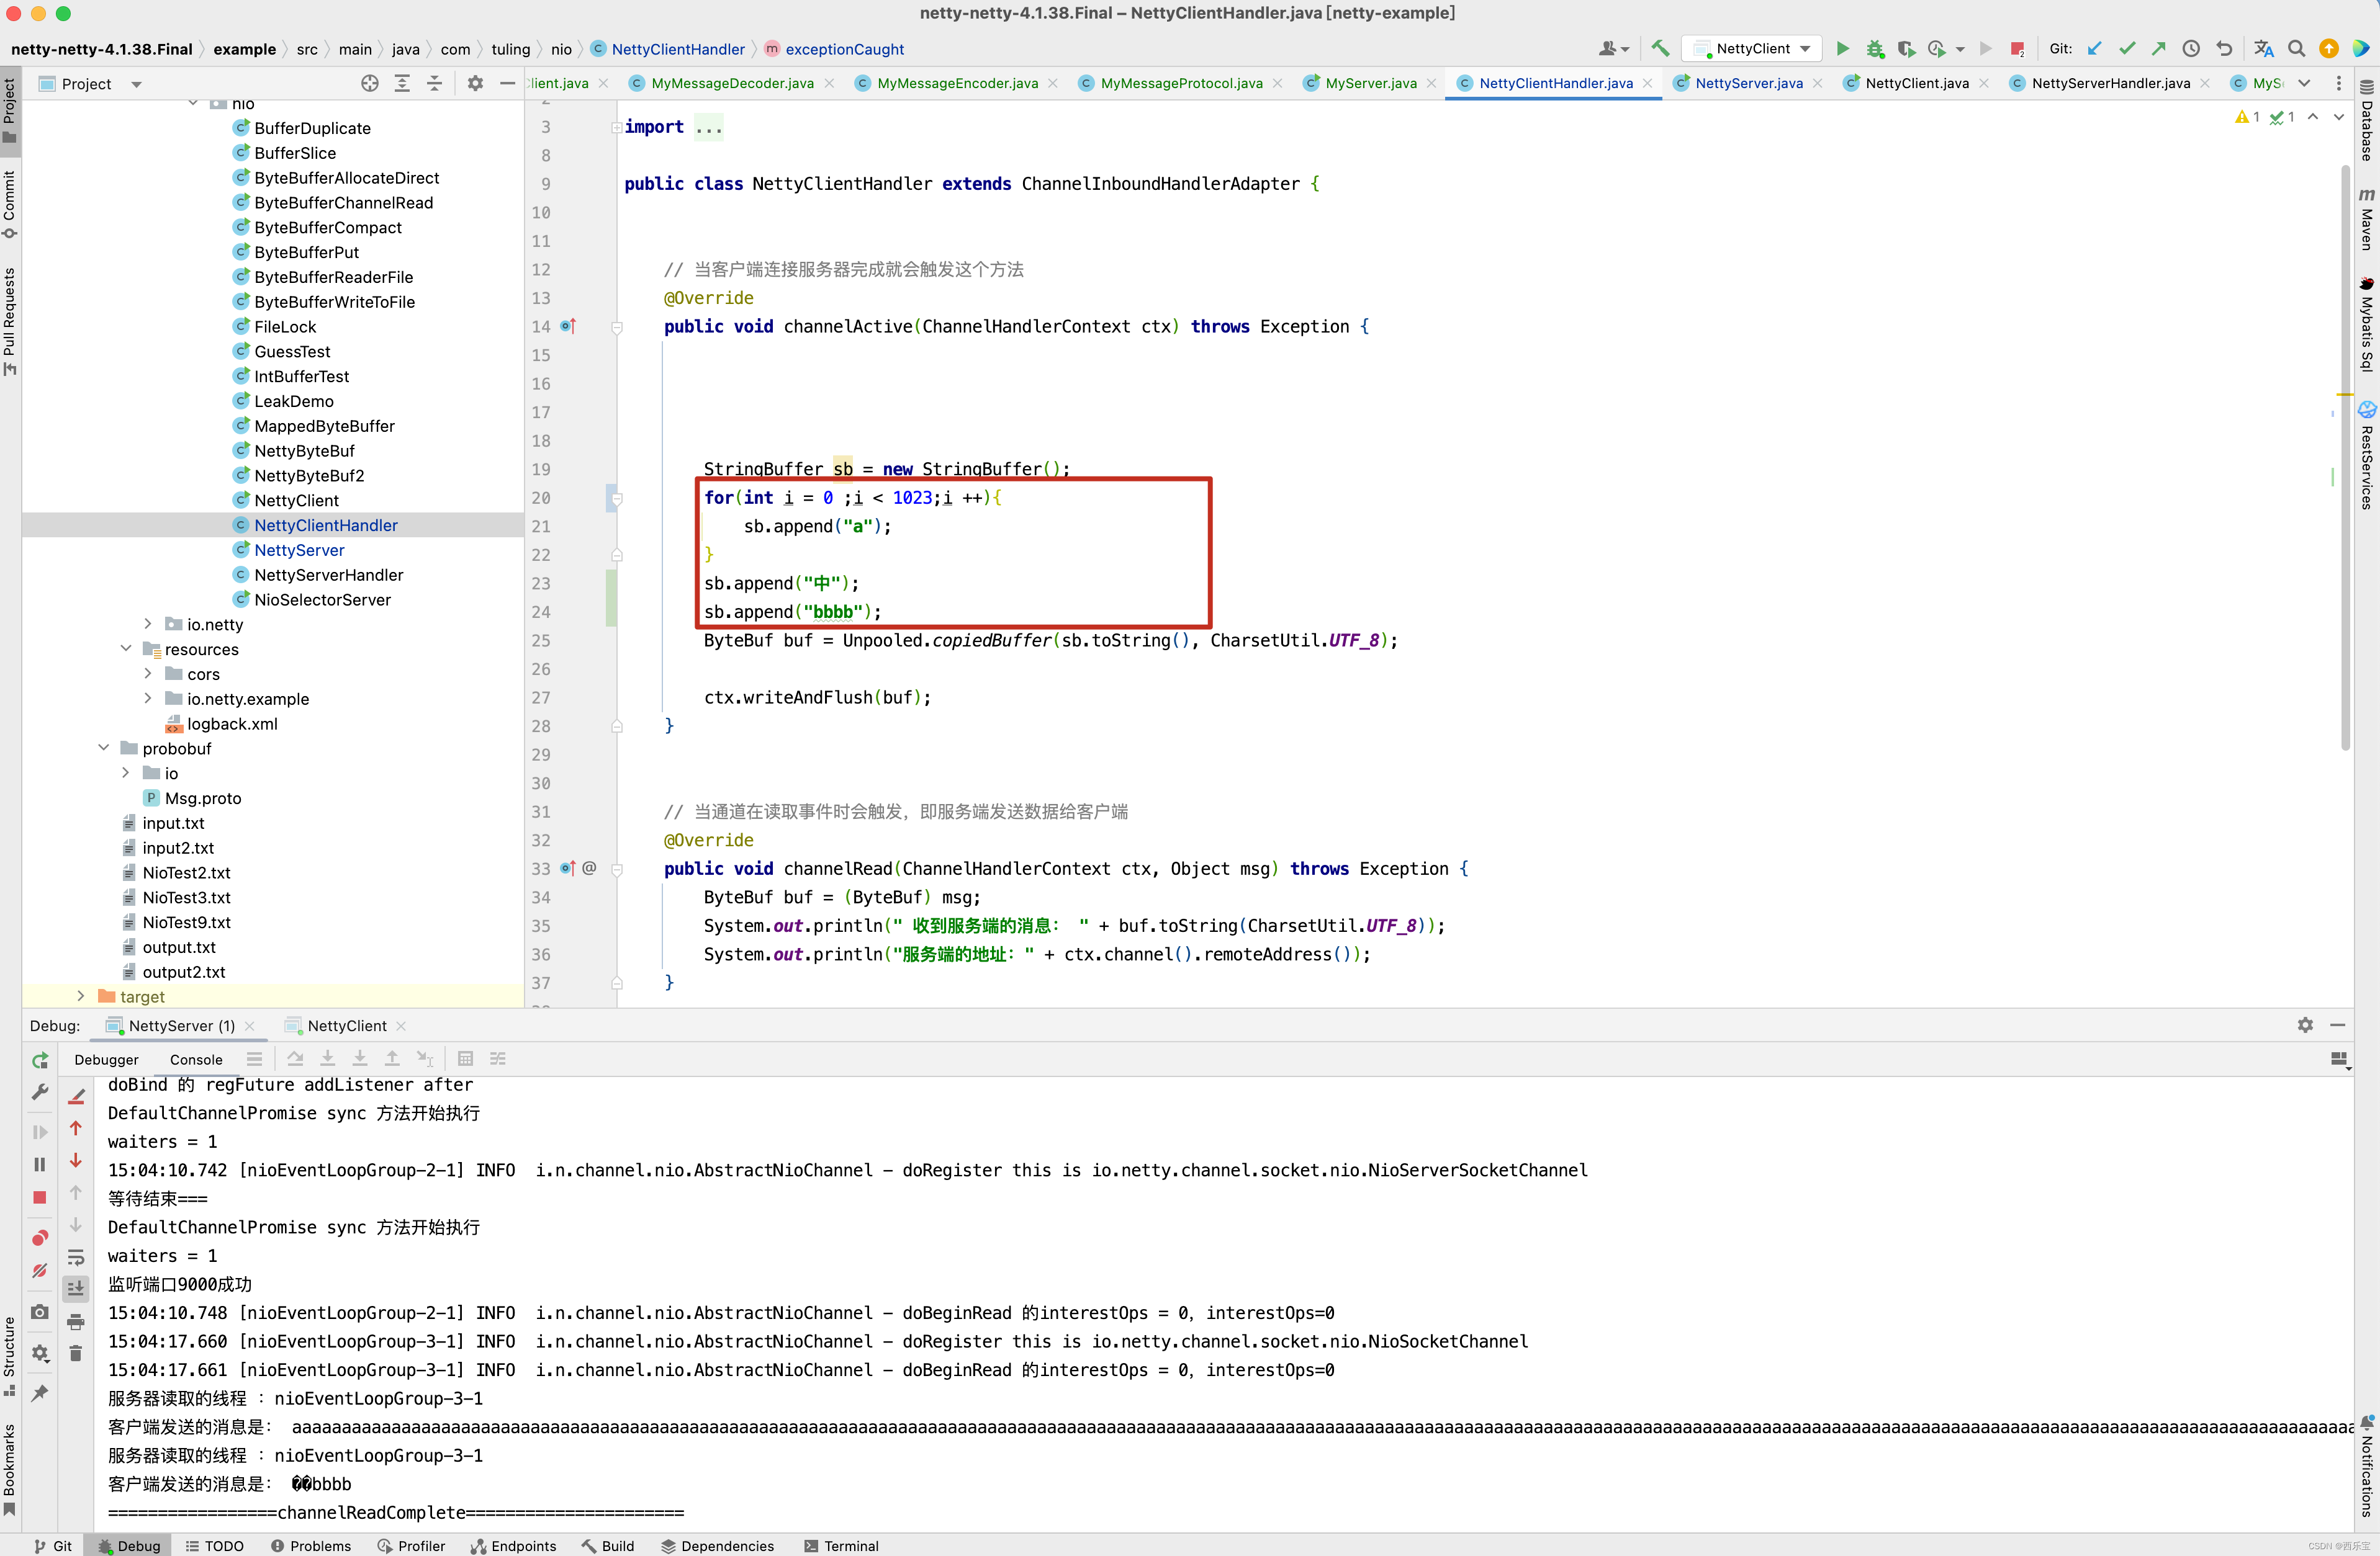Show hidden editor tabs dropdown chevron

click(x=2304, y=83)
